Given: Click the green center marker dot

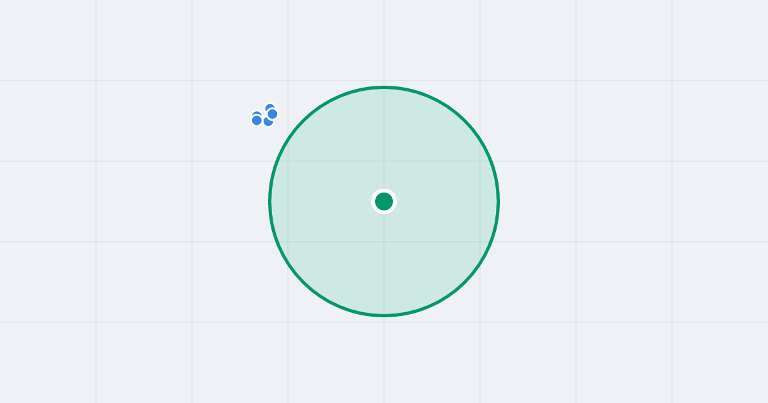Looking at the screenshot, I should click(x=384, y=201).
